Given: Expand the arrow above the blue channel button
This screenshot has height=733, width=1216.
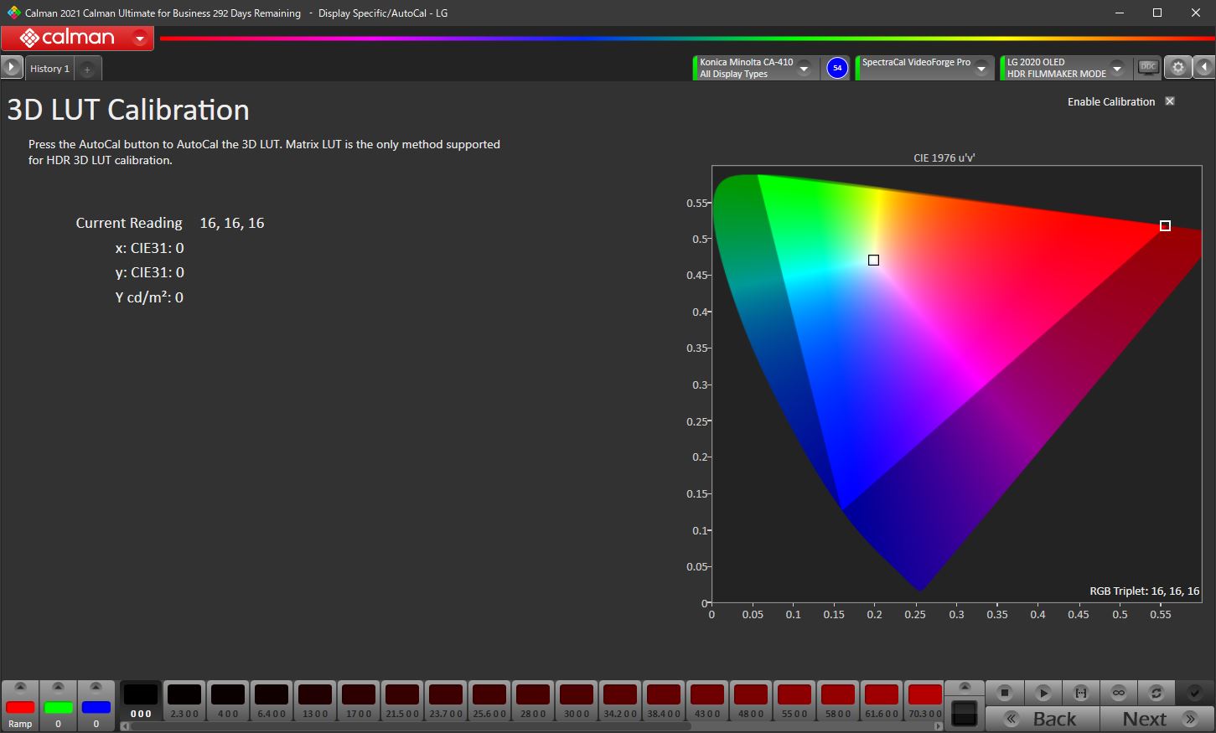Looking at the screenshot, I should pyautogui.click(x=96, y=687).
